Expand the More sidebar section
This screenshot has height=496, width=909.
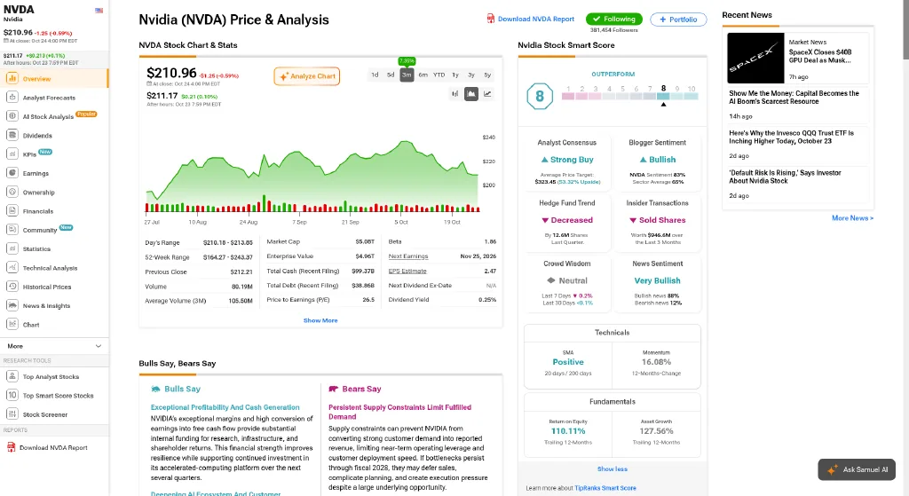point(54,346)
